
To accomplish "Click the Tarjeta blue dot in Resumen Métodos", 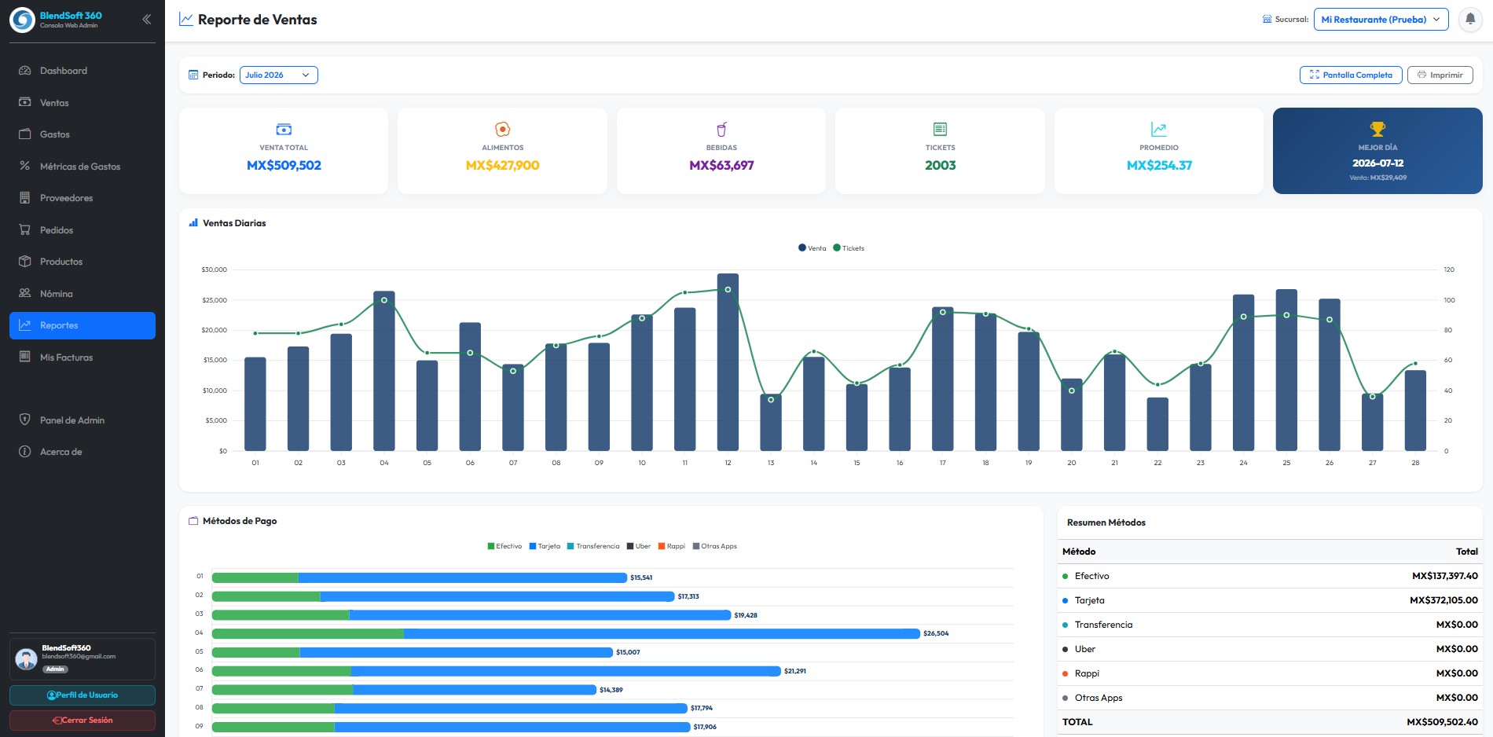I will 1065,600.
